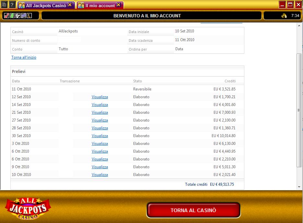This screenshot has height=223, width=303.
Task: Open Visualizza for the EU € 4,440.95 withdrawal
Action: (100, 151)
